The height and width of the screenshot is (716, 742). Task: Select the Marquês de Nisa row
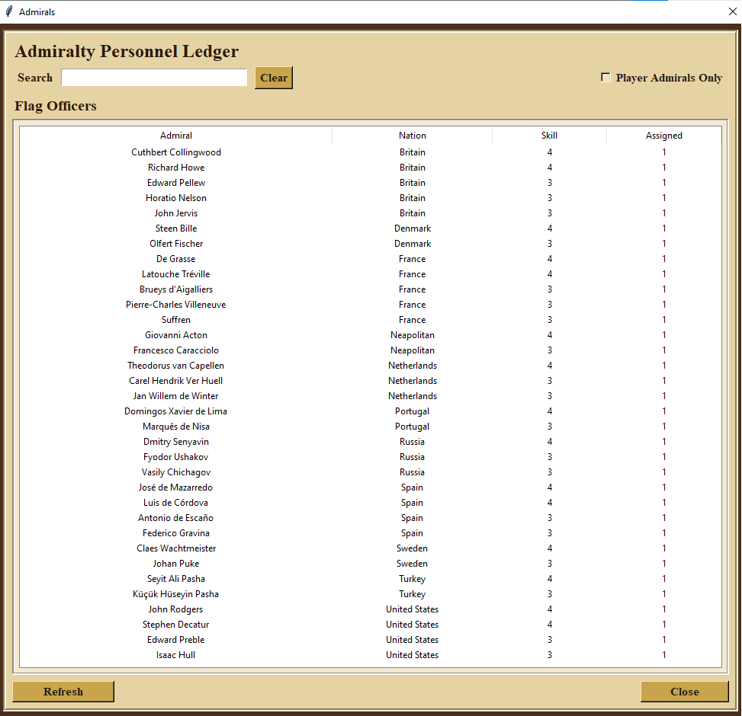pyautogui.click(x=371, y=427)
